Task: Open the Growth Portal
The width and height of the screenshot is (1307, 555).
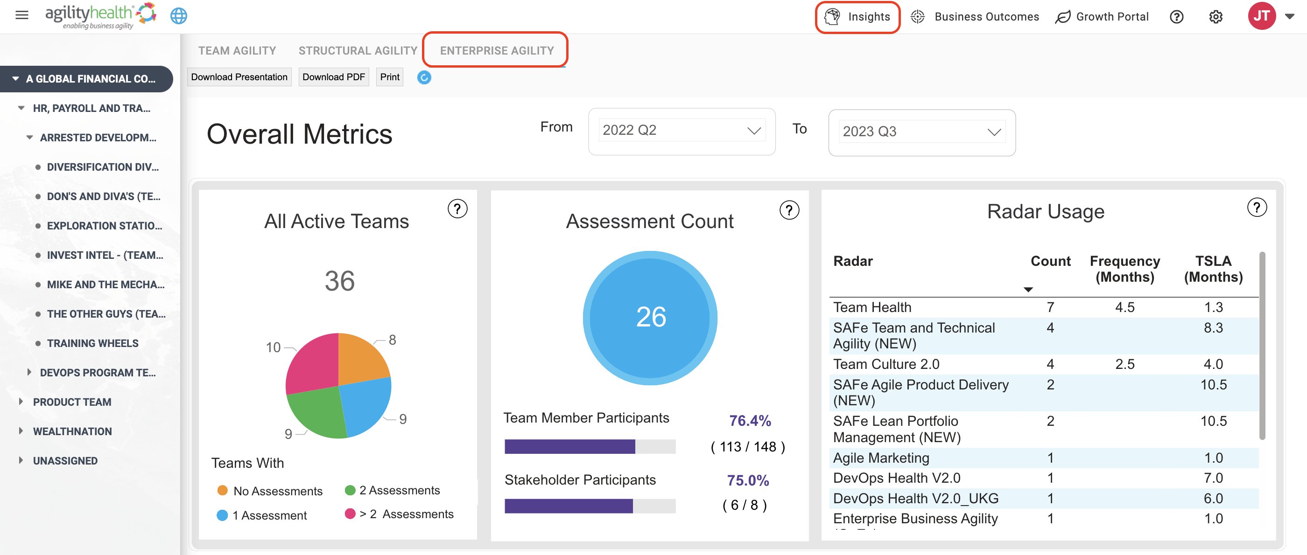Action: pos(1102,17)
